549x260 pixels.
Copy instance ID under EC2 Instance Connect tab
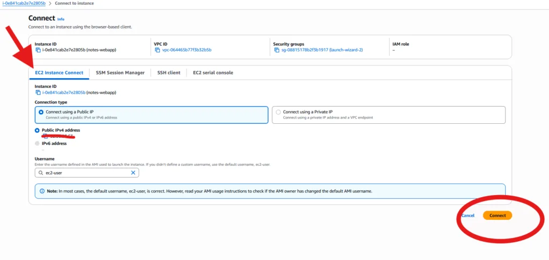point(38,92)
